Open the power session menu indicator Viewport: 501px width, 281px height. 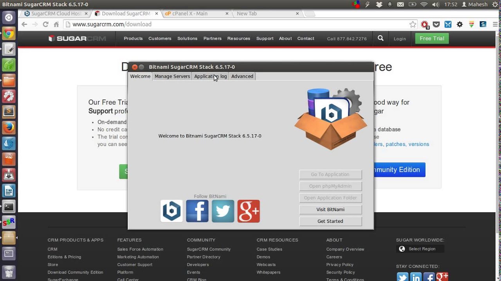click(x=495, y=4)
